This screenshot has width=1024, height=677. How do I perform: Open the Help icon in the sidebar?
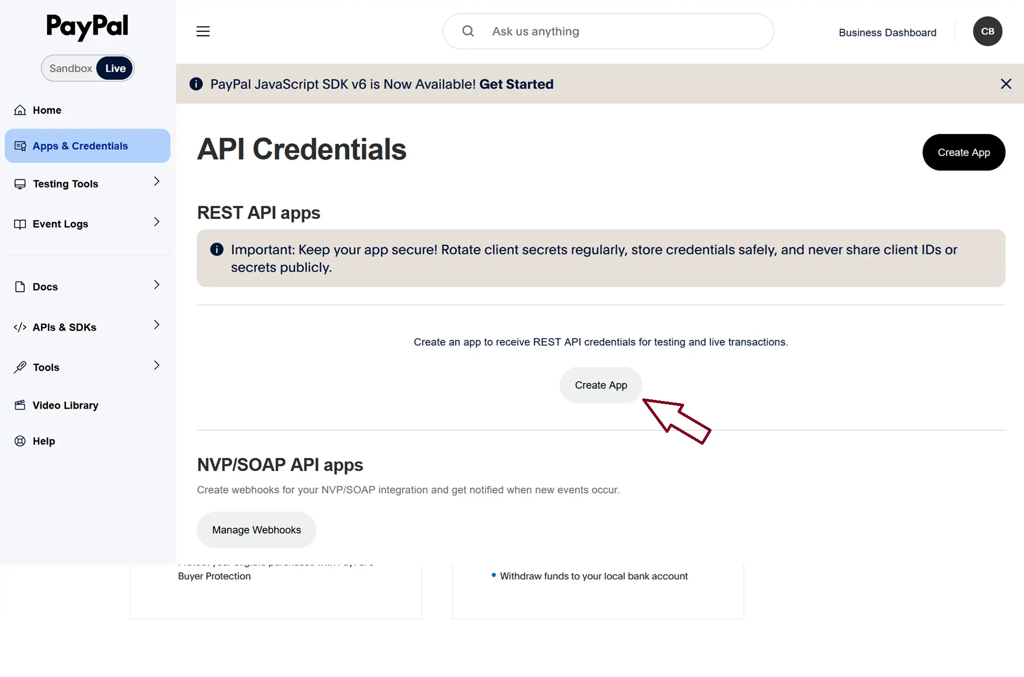[x=19, y=441]
